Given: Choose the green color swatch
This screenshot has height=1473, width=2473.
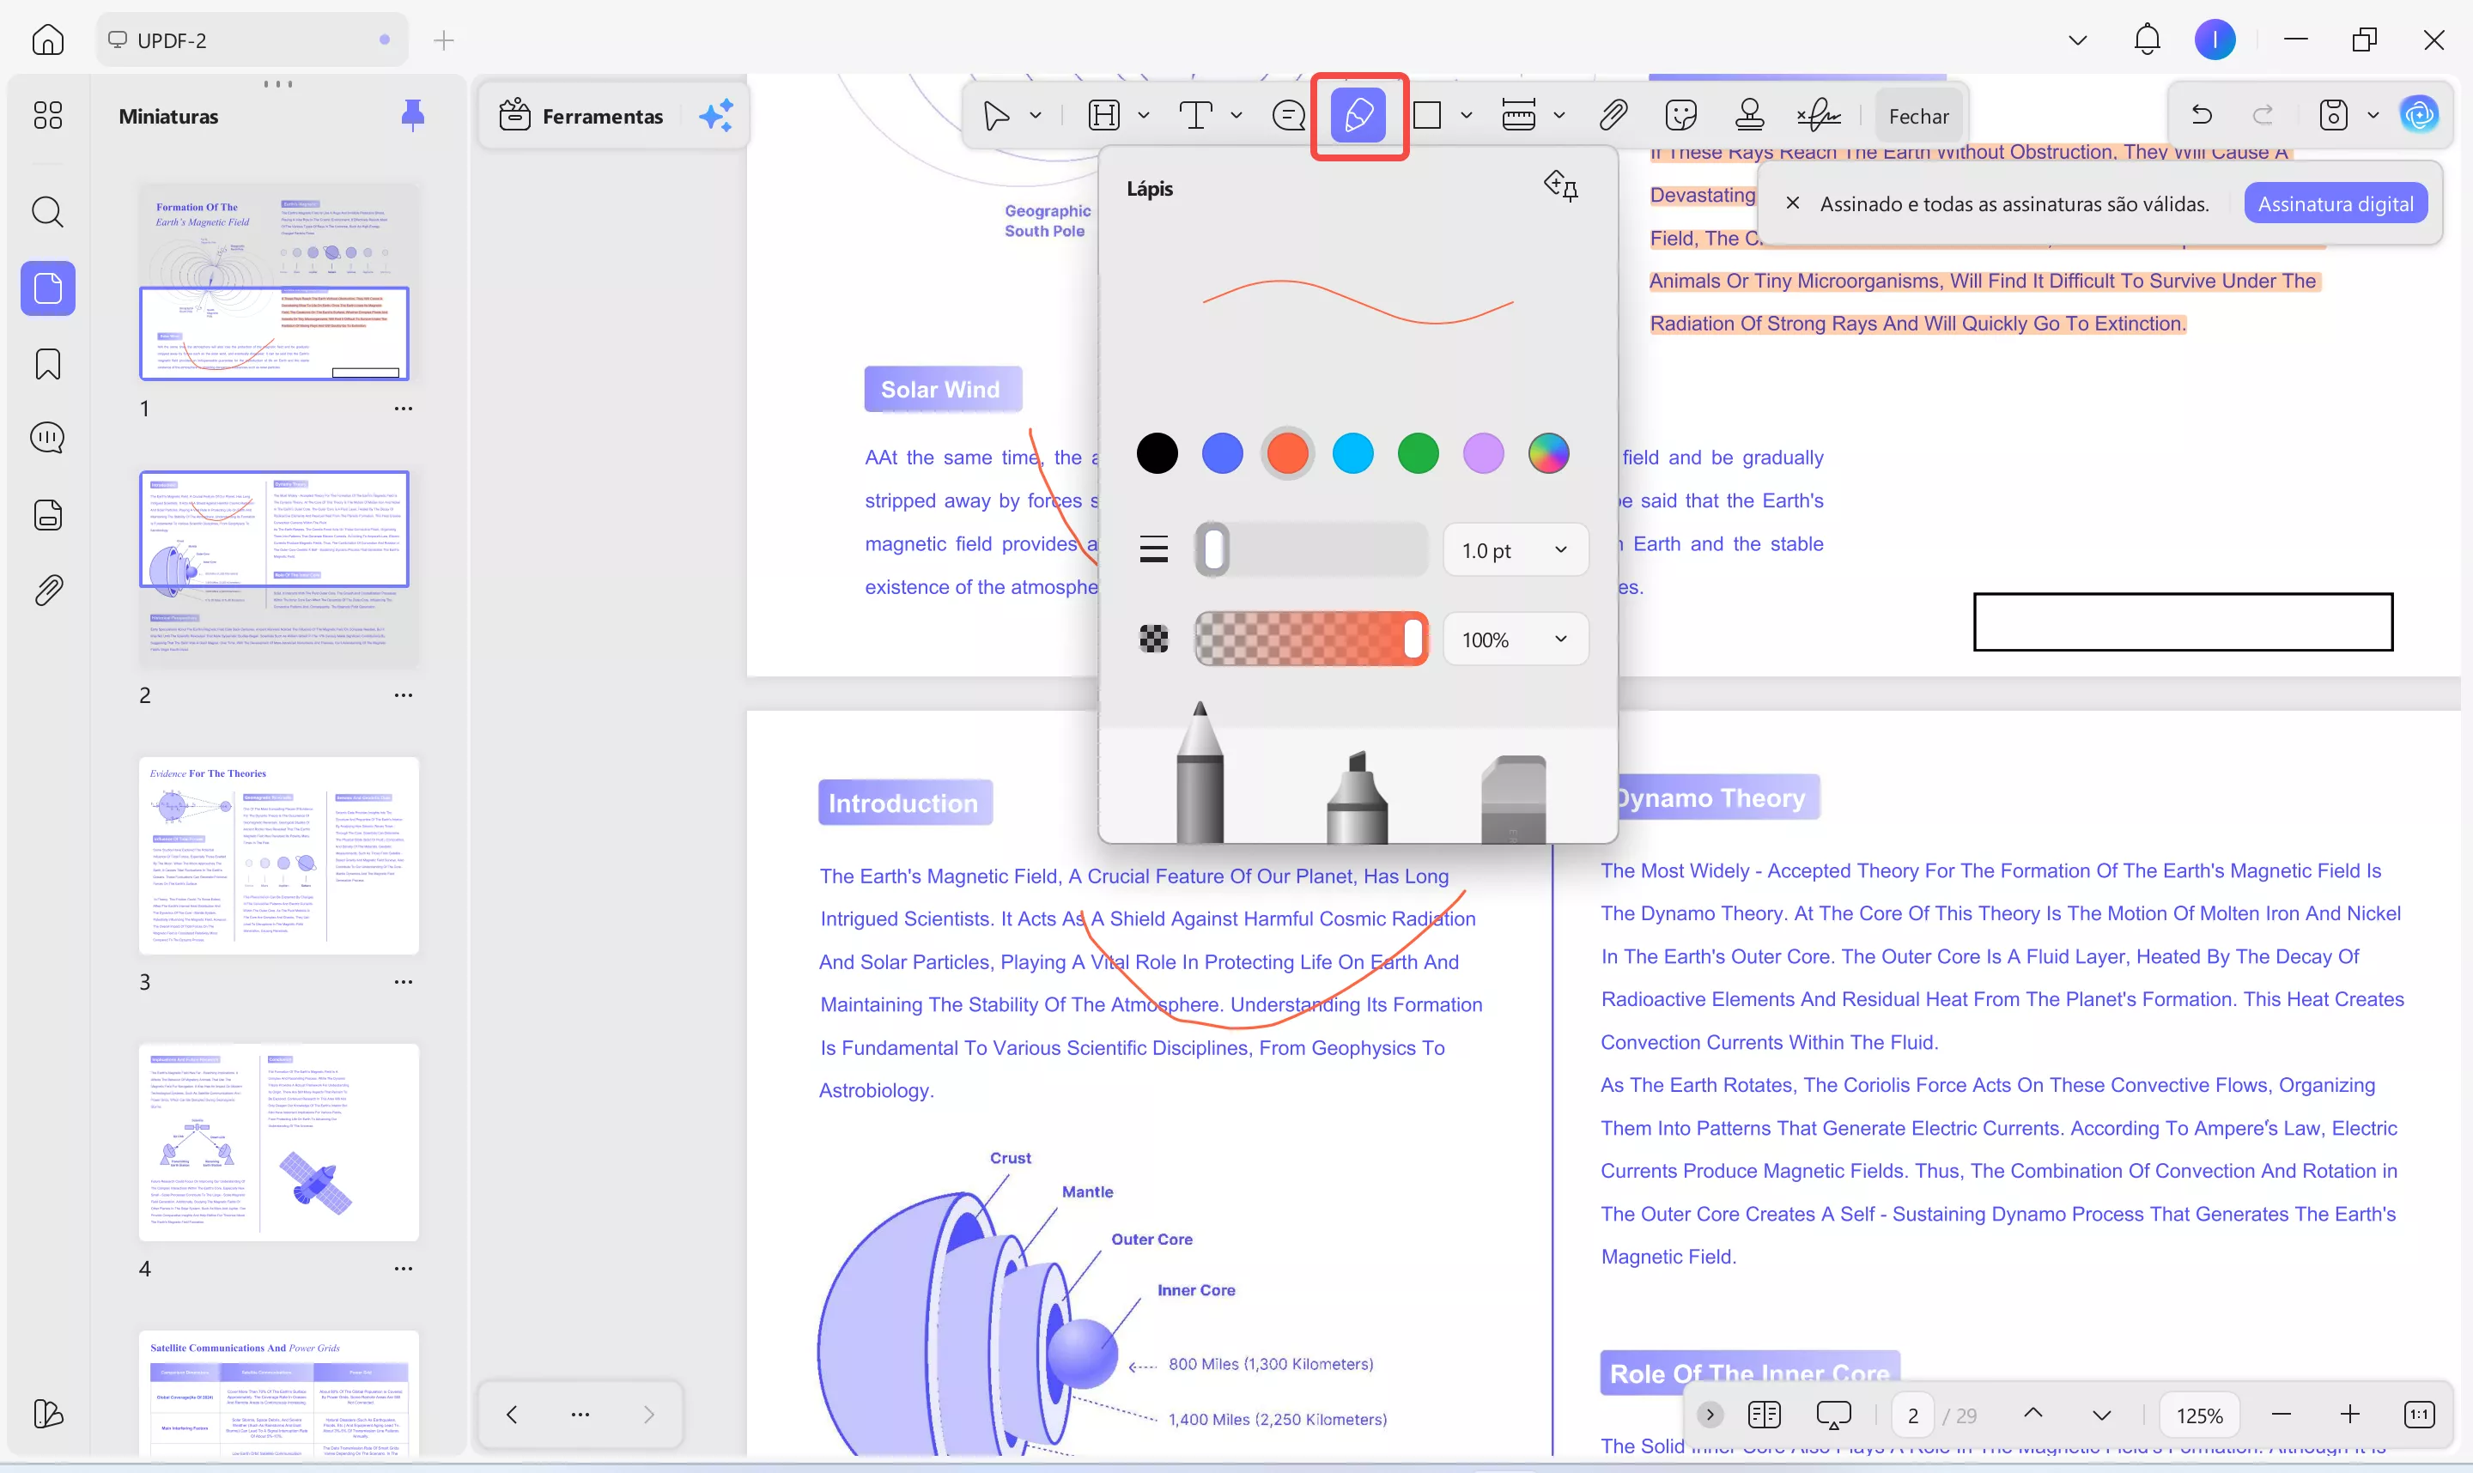Looking at the screenshot, I should 1418,453.
